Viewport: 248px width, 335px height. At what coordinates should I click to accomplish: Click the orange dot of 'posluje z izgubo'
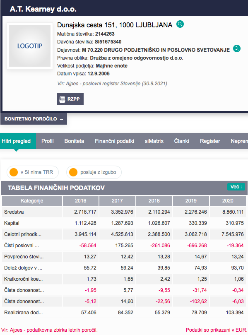[73, 172]
